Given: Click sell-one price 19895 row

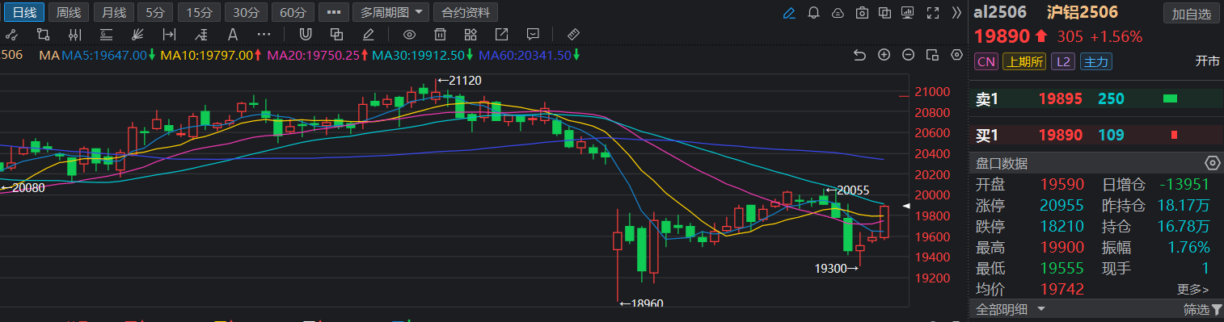Looking at the screenshot, I should coord(1095,98).
